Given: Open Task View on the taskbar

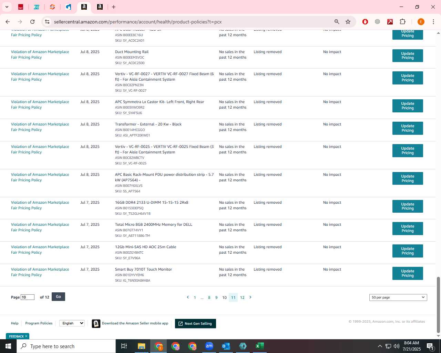Looking at the screenshot, I should (124, 346).
